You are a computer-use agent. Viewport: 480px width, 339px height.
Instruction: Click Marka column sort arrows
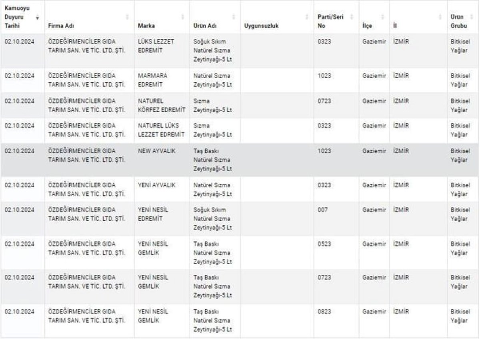(x=183, y=17)
